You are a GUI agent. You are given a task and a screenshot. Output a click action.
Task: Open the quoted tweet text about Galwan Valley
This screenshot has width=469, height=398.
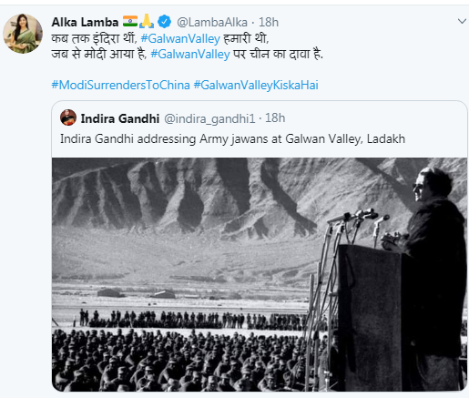232,139
